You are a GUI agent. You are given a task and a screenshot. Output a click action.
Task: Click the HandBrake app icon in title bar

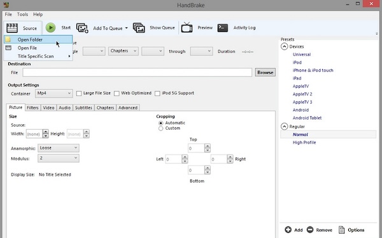[x=6, y=4]
